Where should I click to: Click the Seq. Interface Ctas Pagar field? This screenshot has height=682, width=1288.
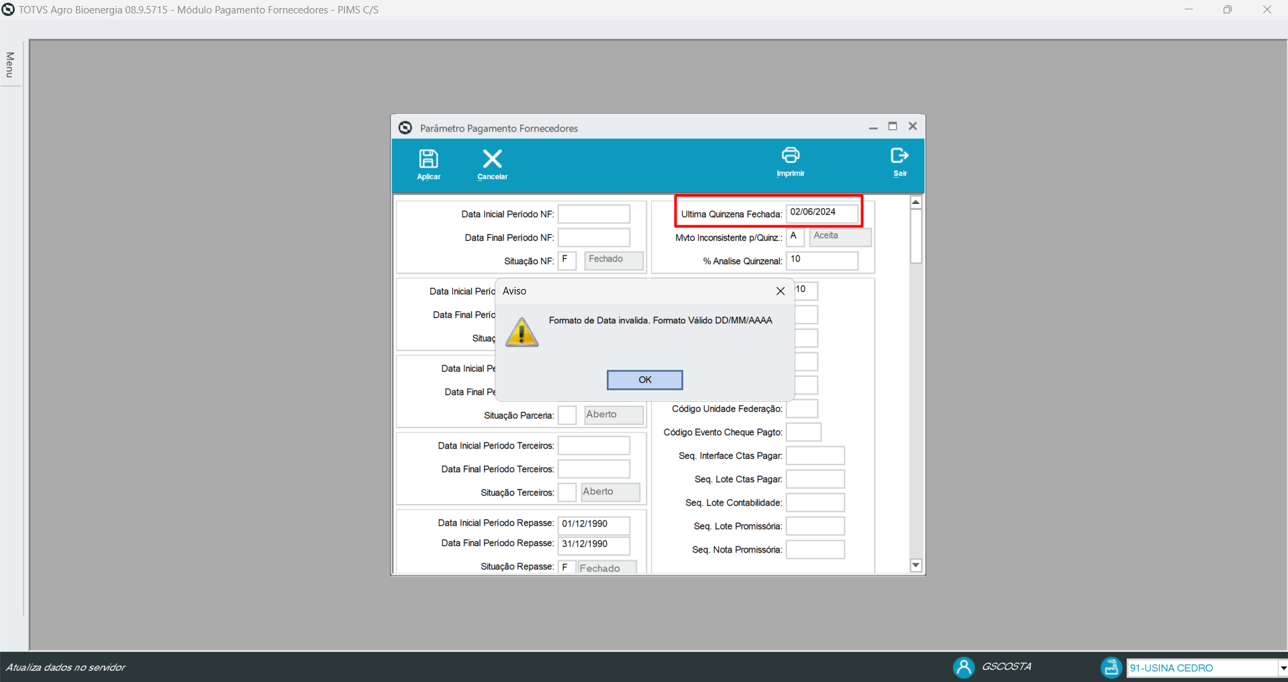(815, 455)
